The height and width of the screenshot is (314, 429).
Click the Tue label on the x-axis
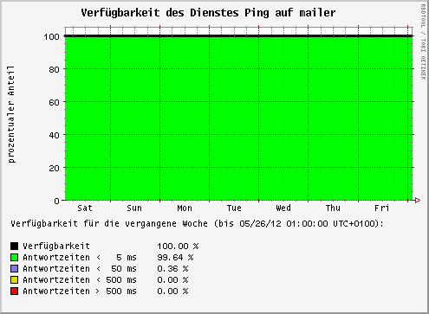click(234, 208)
